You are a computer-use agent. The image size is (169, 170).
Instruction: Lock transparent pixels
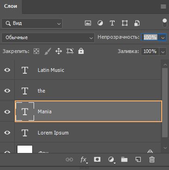36,51
